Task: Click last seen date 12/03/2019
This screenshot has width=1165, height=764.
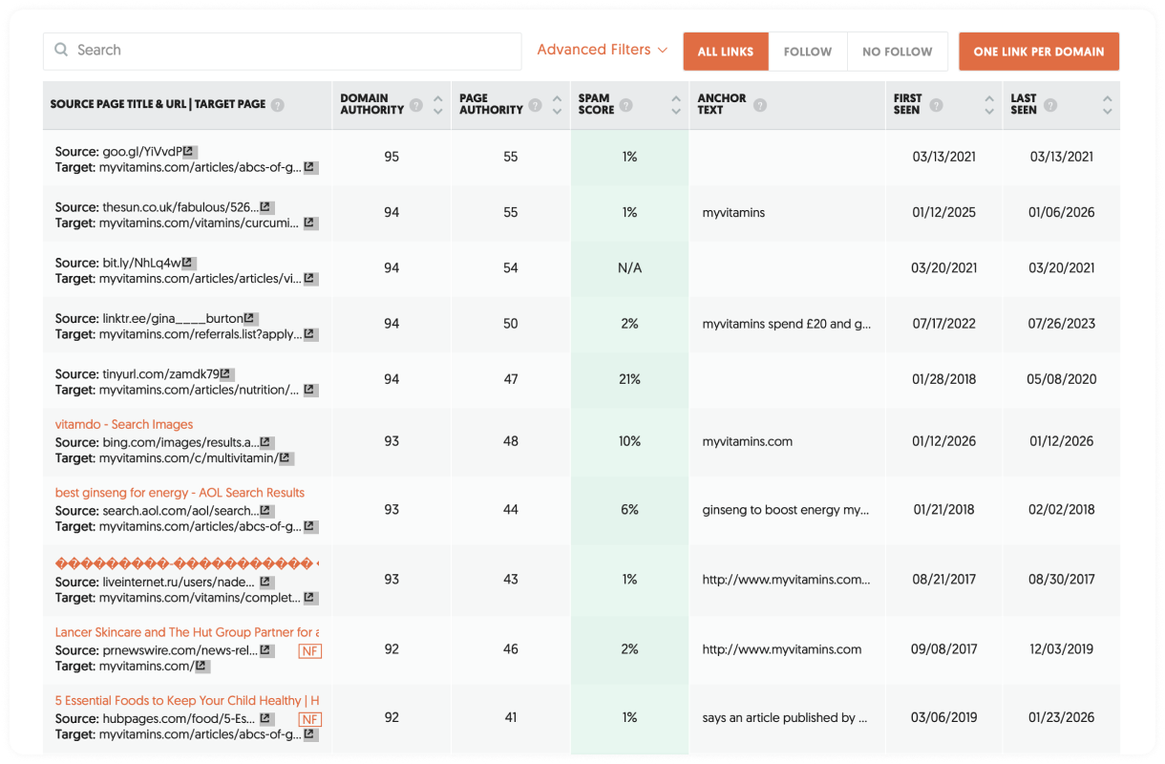Action: (1062, 648)
